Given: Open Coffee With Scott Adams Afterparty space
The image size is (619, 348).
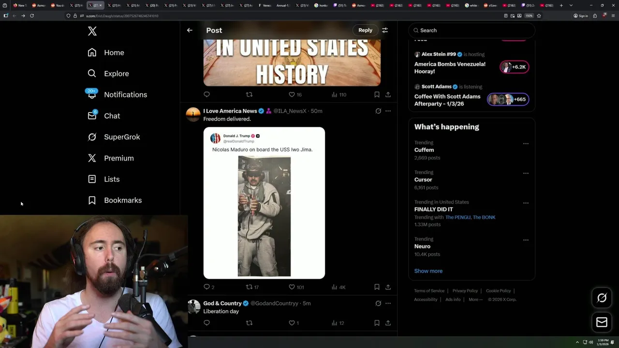Looking at the screenshot, I should pyautogui.click(x=447, y=100).
